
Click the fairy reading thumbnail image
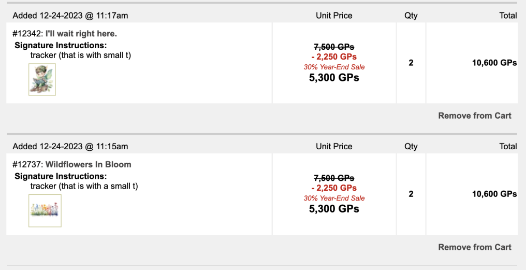(x=42, y=80)
